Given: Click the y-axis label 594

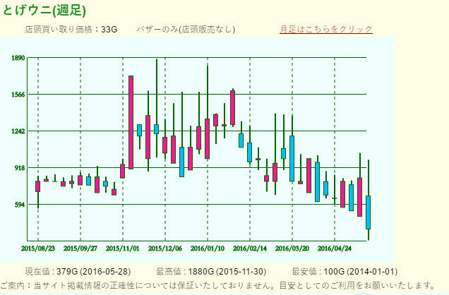Looking at the screenshot, I should [20, 205].
